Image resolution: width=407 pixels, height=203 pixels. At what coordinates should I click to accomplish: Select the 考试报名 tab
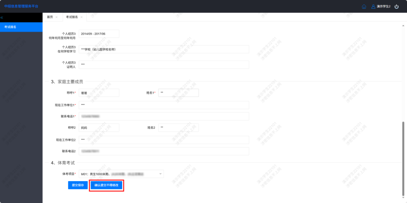[x=72, y=17]
